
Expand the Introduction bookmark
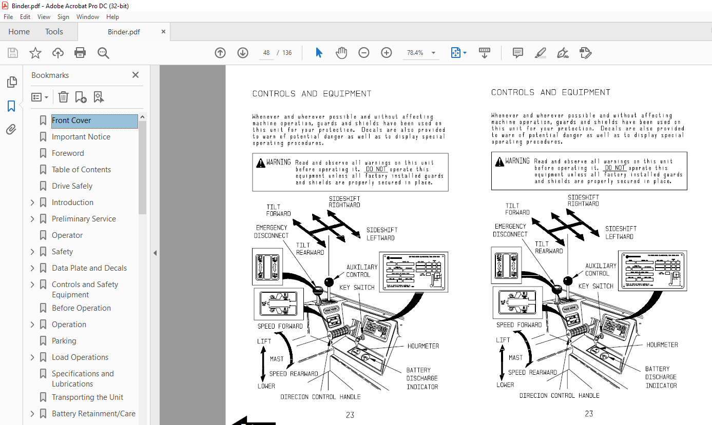33,203
